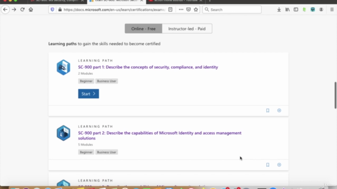This screenshot has width=337, height=189.
Task: Select the Instructor-led - Paid option
Action: coord(187,29)
